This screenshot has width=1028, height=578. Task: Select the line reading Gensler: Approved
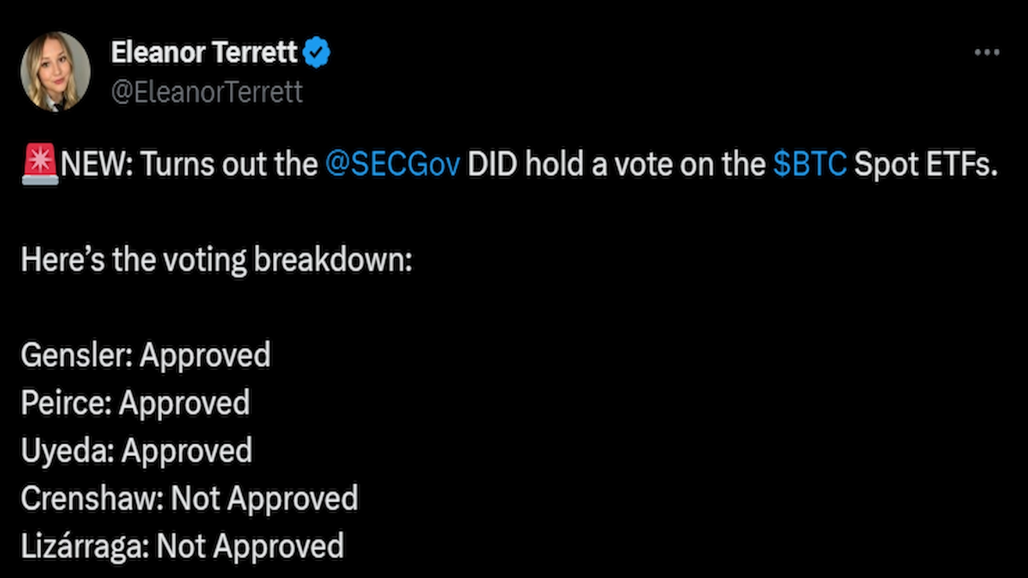pos(145,355)
